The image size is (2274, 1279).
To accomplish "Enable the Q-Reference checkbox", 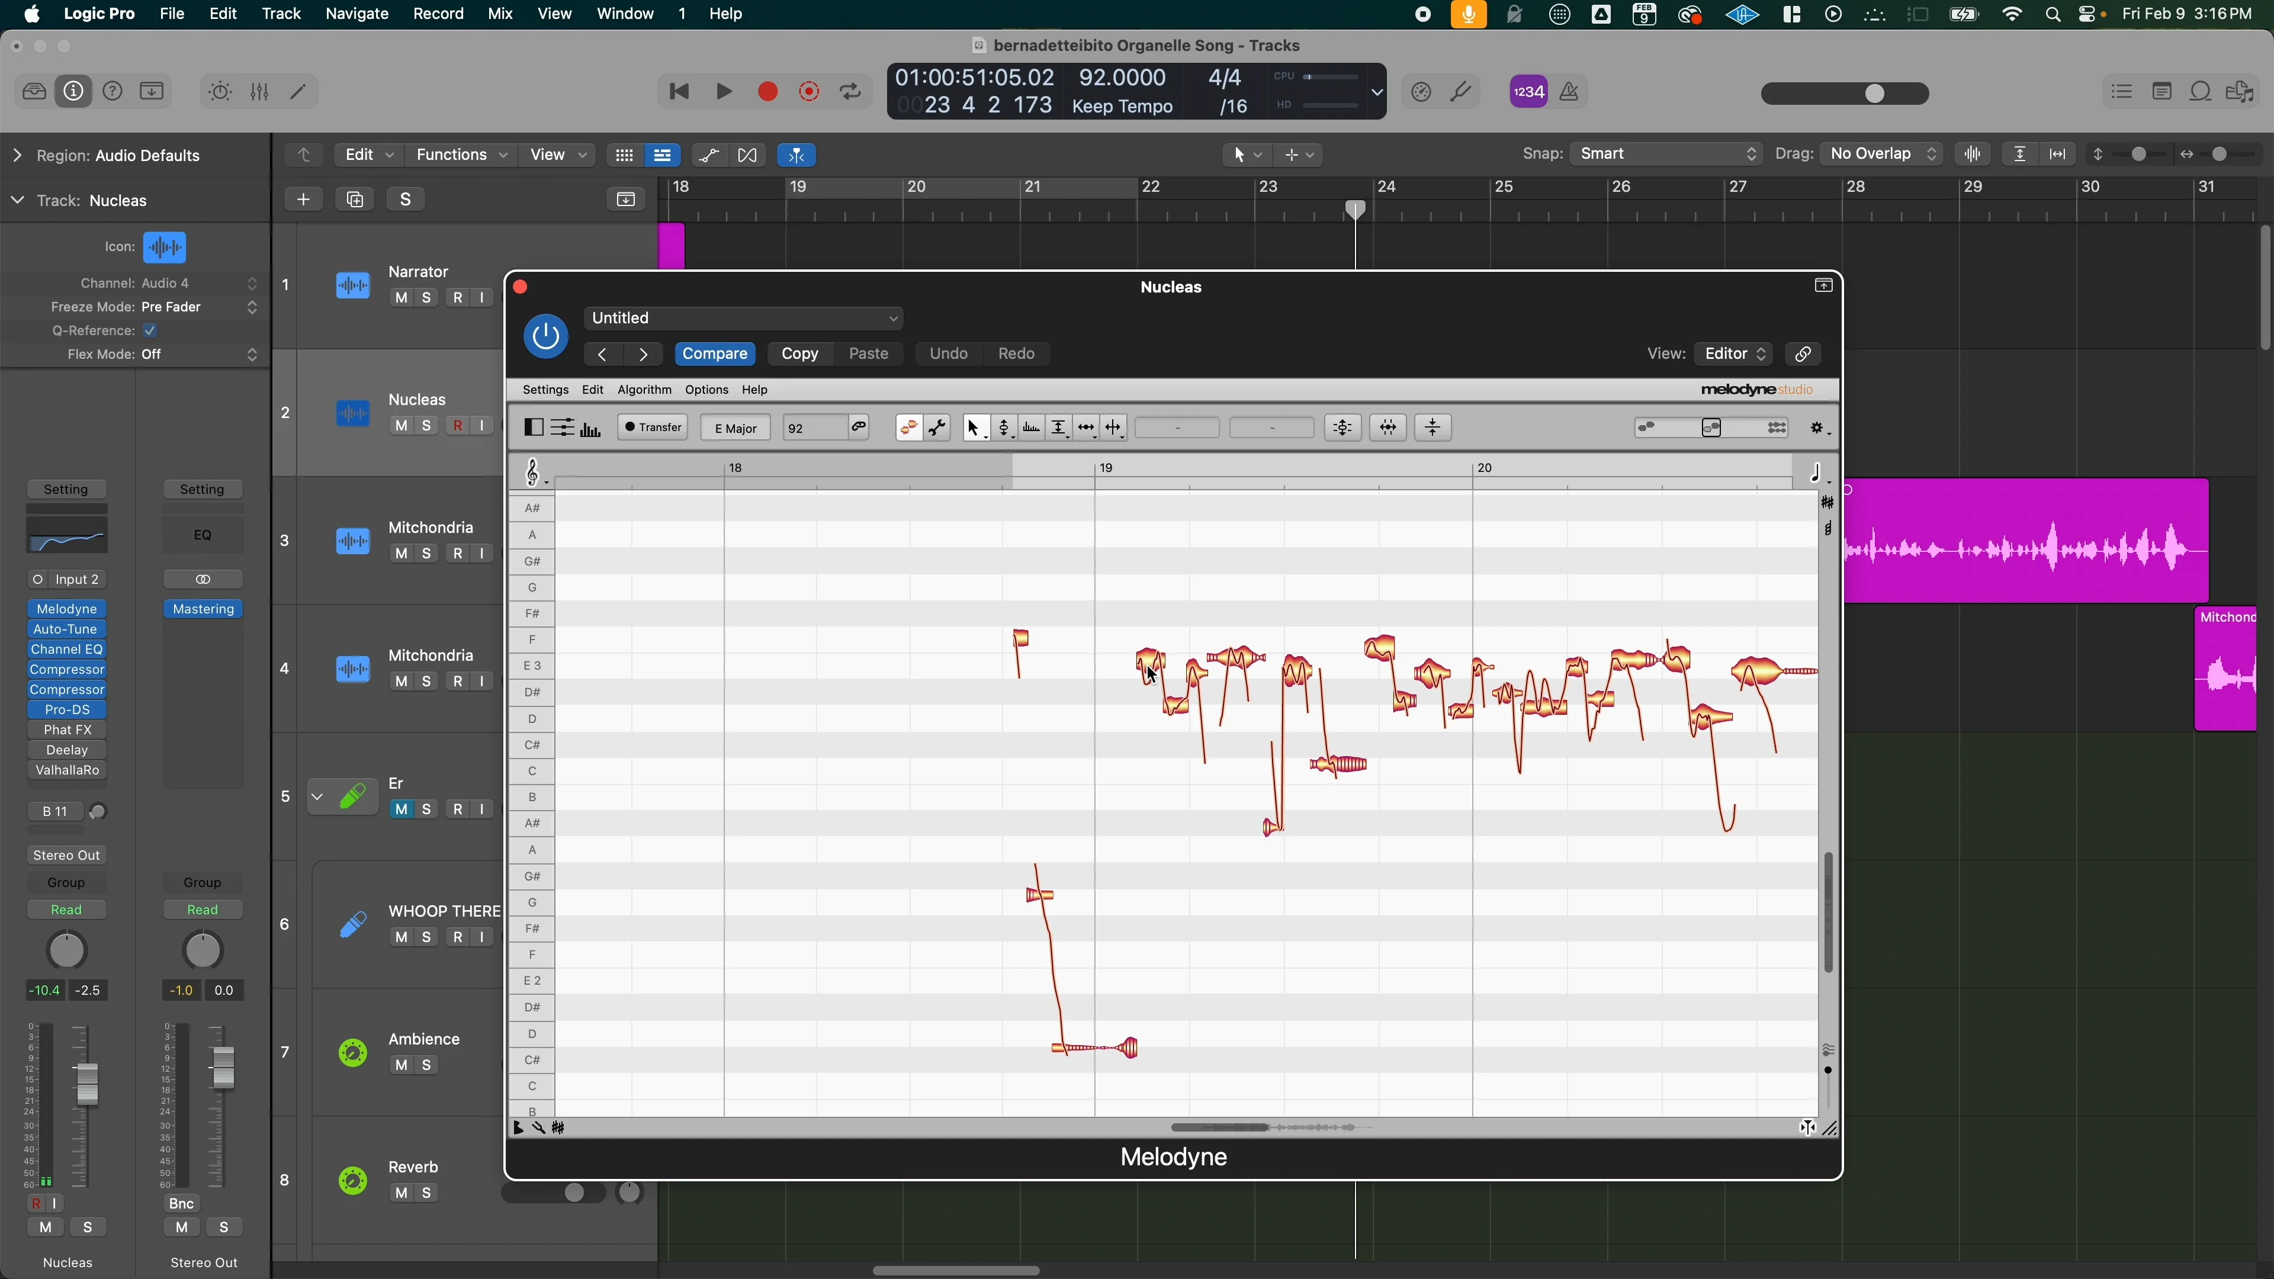I will pyautogui.click(x=150, y=331).
